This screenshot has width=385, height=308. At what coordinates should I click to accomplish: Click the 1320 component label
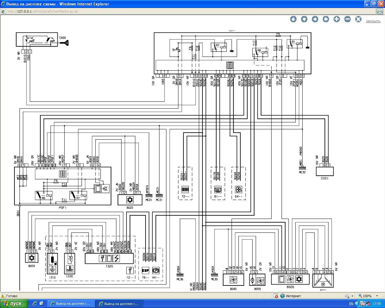click(x=109, y=266)
